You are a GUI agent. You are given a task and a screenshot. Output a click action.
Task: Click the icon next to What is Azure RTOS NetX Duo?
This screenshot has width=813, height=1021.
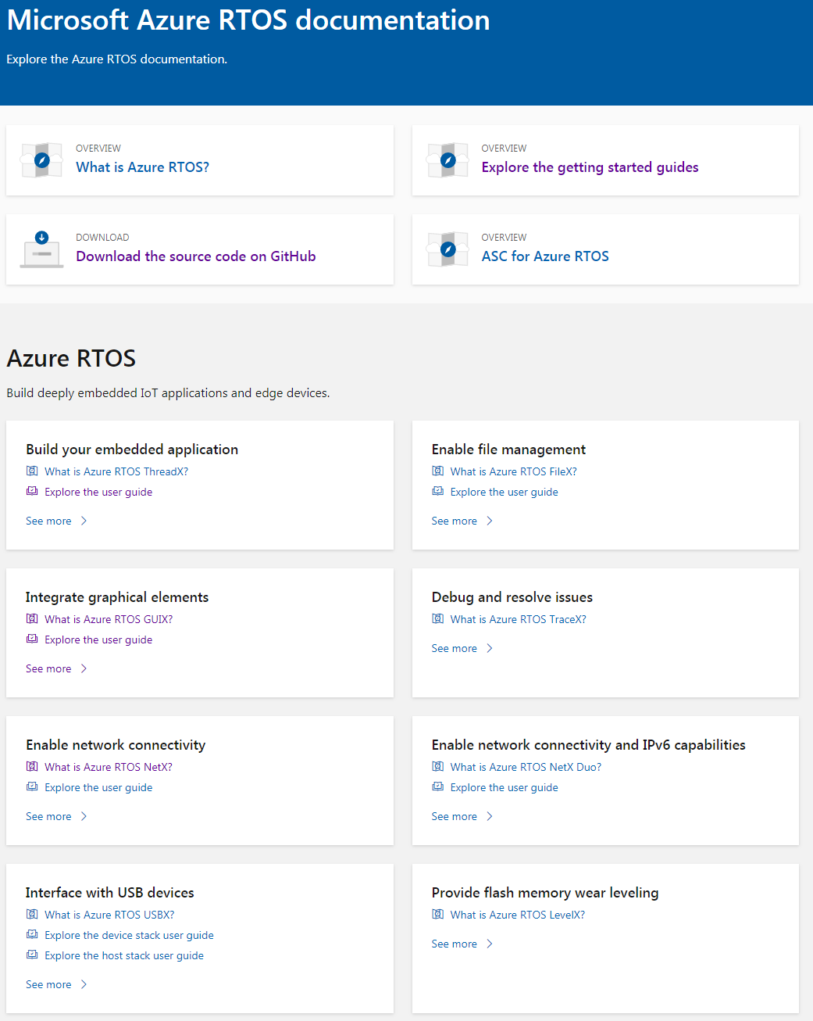438,767
